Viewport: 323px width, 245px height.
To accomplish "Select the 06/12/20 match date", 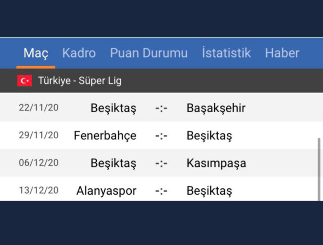I will (x=39, y=163).
